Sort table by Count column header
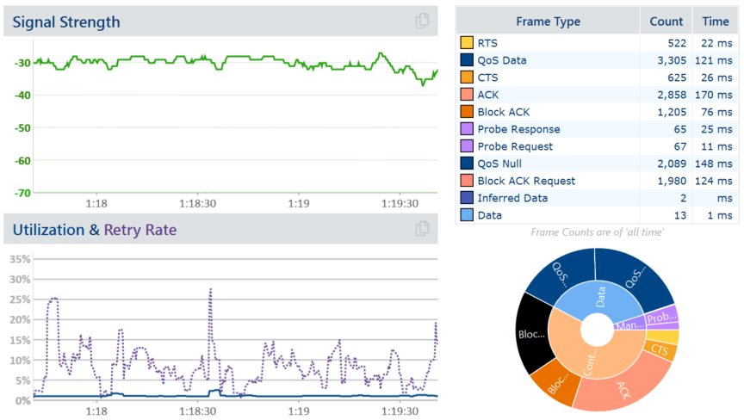The width and height of the screenshot is (744, 420). pos(666,22)
